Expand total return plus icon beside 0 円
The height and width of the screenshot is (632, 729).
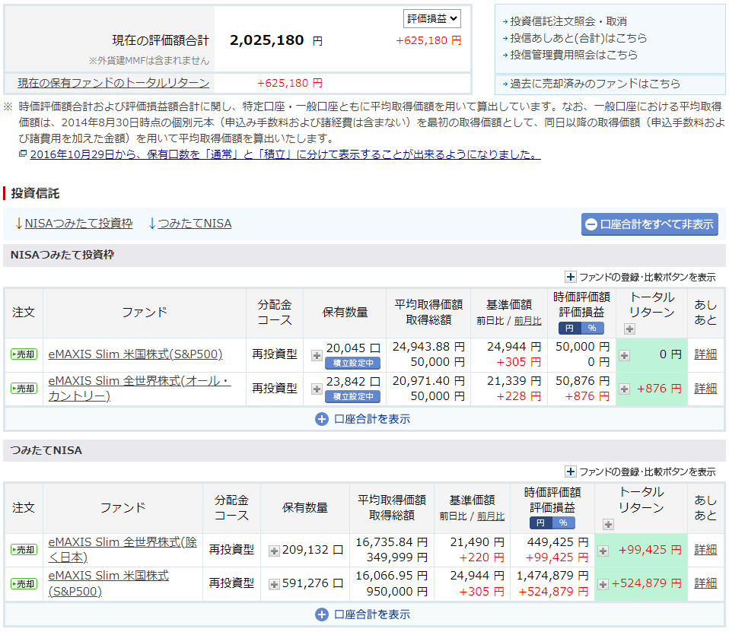[x=625, y=355]
